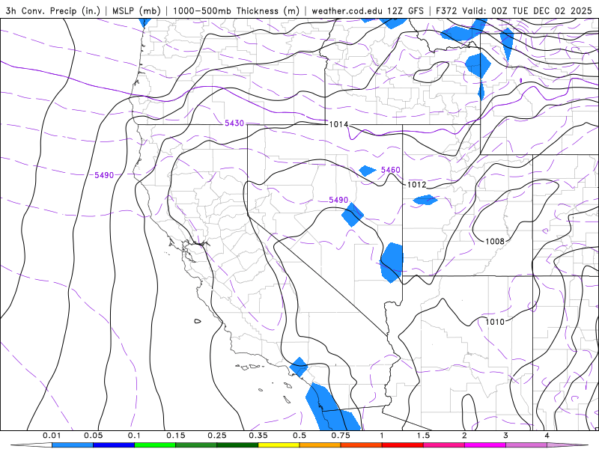Click the darkest green 0.25–0.35 legend swatch

pyautogui.click(x=237, y=445)
